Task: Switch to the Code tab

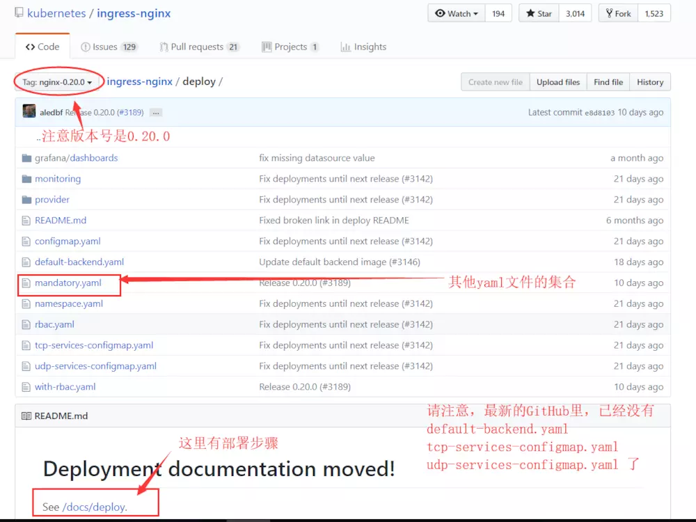Action: (42, 47)
